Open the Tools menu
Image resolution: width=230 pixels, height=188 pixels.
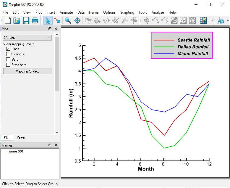click(143, 12)
